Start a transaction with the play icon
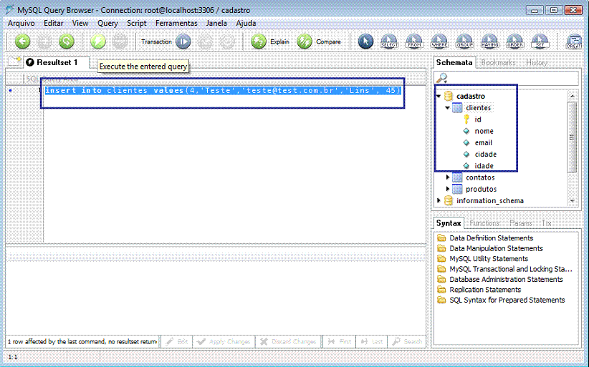The image size is (589, 367). 183,41
